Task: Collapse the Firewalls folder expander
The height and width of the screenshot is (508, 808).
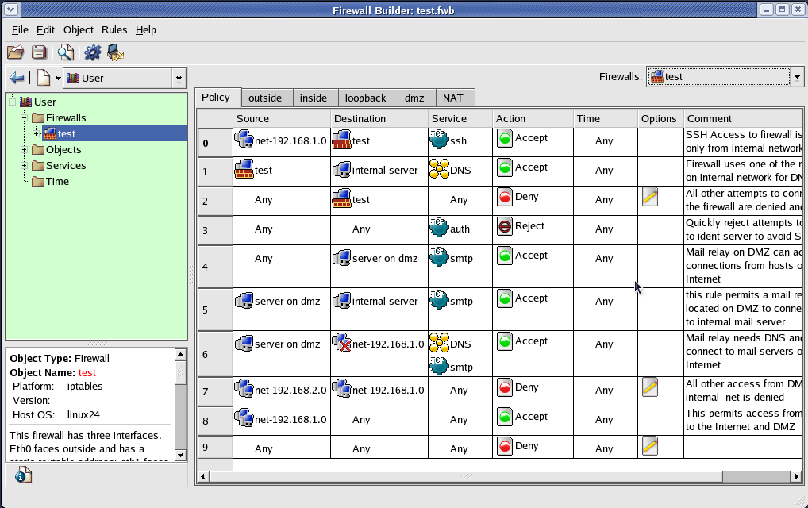Action: tap(25, 117)
